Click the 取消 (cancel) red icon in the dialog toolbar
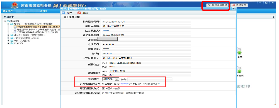 click(79, 13)
